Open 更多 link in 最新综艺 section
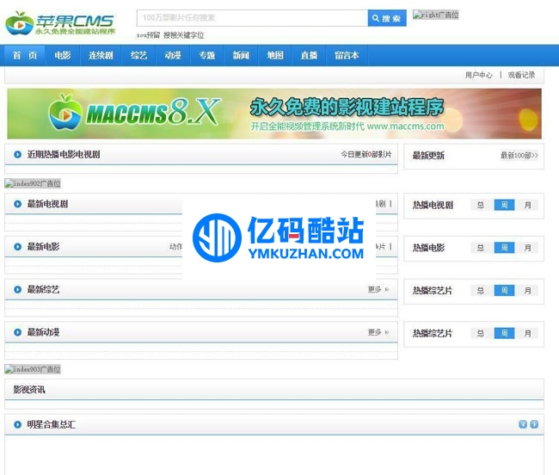This screenshot has width=559, height=475. point(378,290)
